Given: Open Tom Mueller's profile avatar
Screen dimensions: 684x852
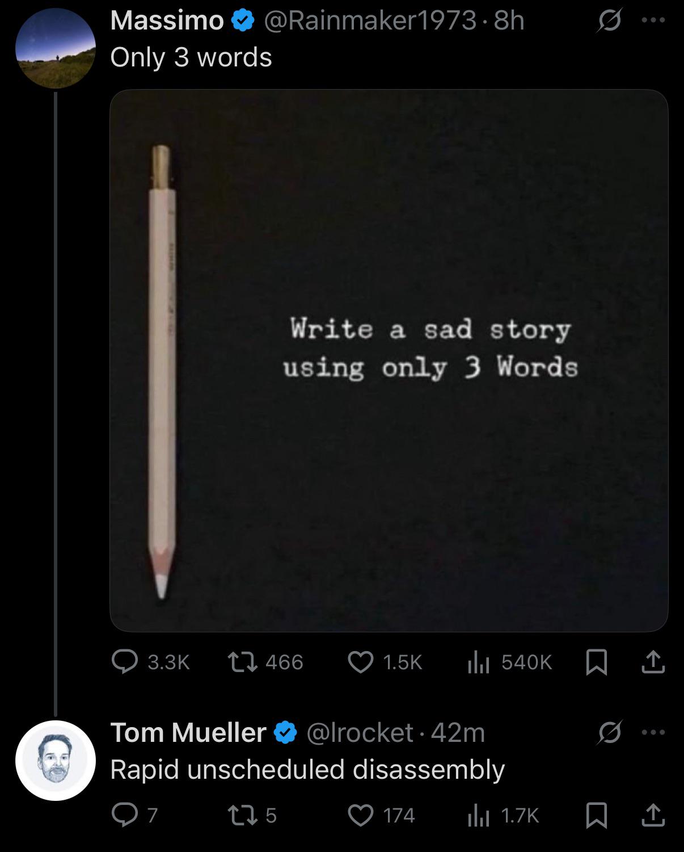Looking at the screenshot, I should (x=56, y=761).
